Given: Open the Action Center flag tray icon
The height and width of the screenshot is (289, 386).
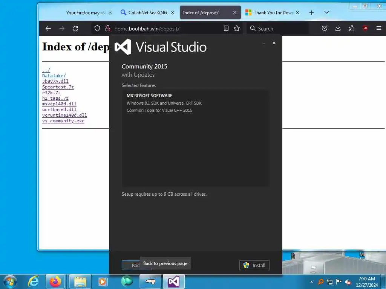Looking at the screenshot, I should click(x=339, y=282).
